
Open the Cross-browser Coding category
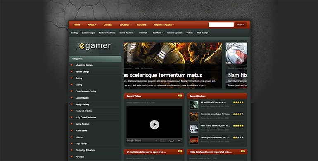86,91
